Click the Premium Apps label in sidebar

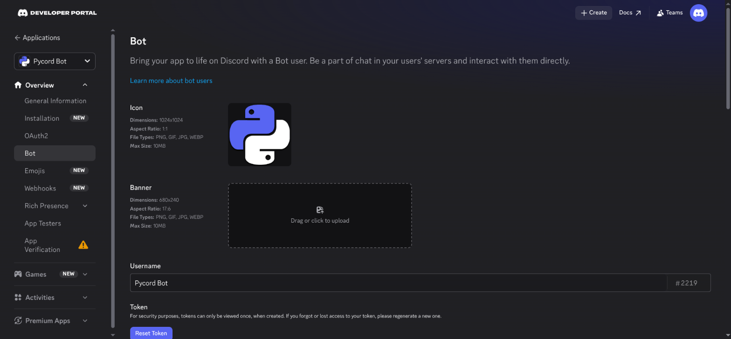pyautogui.click(x=48, y=321)
